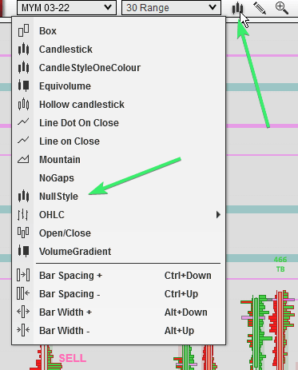Viewport: 298px width, 370px height.
Task: Select the drawing tools pencil icon
Action: tap(260, 8)
